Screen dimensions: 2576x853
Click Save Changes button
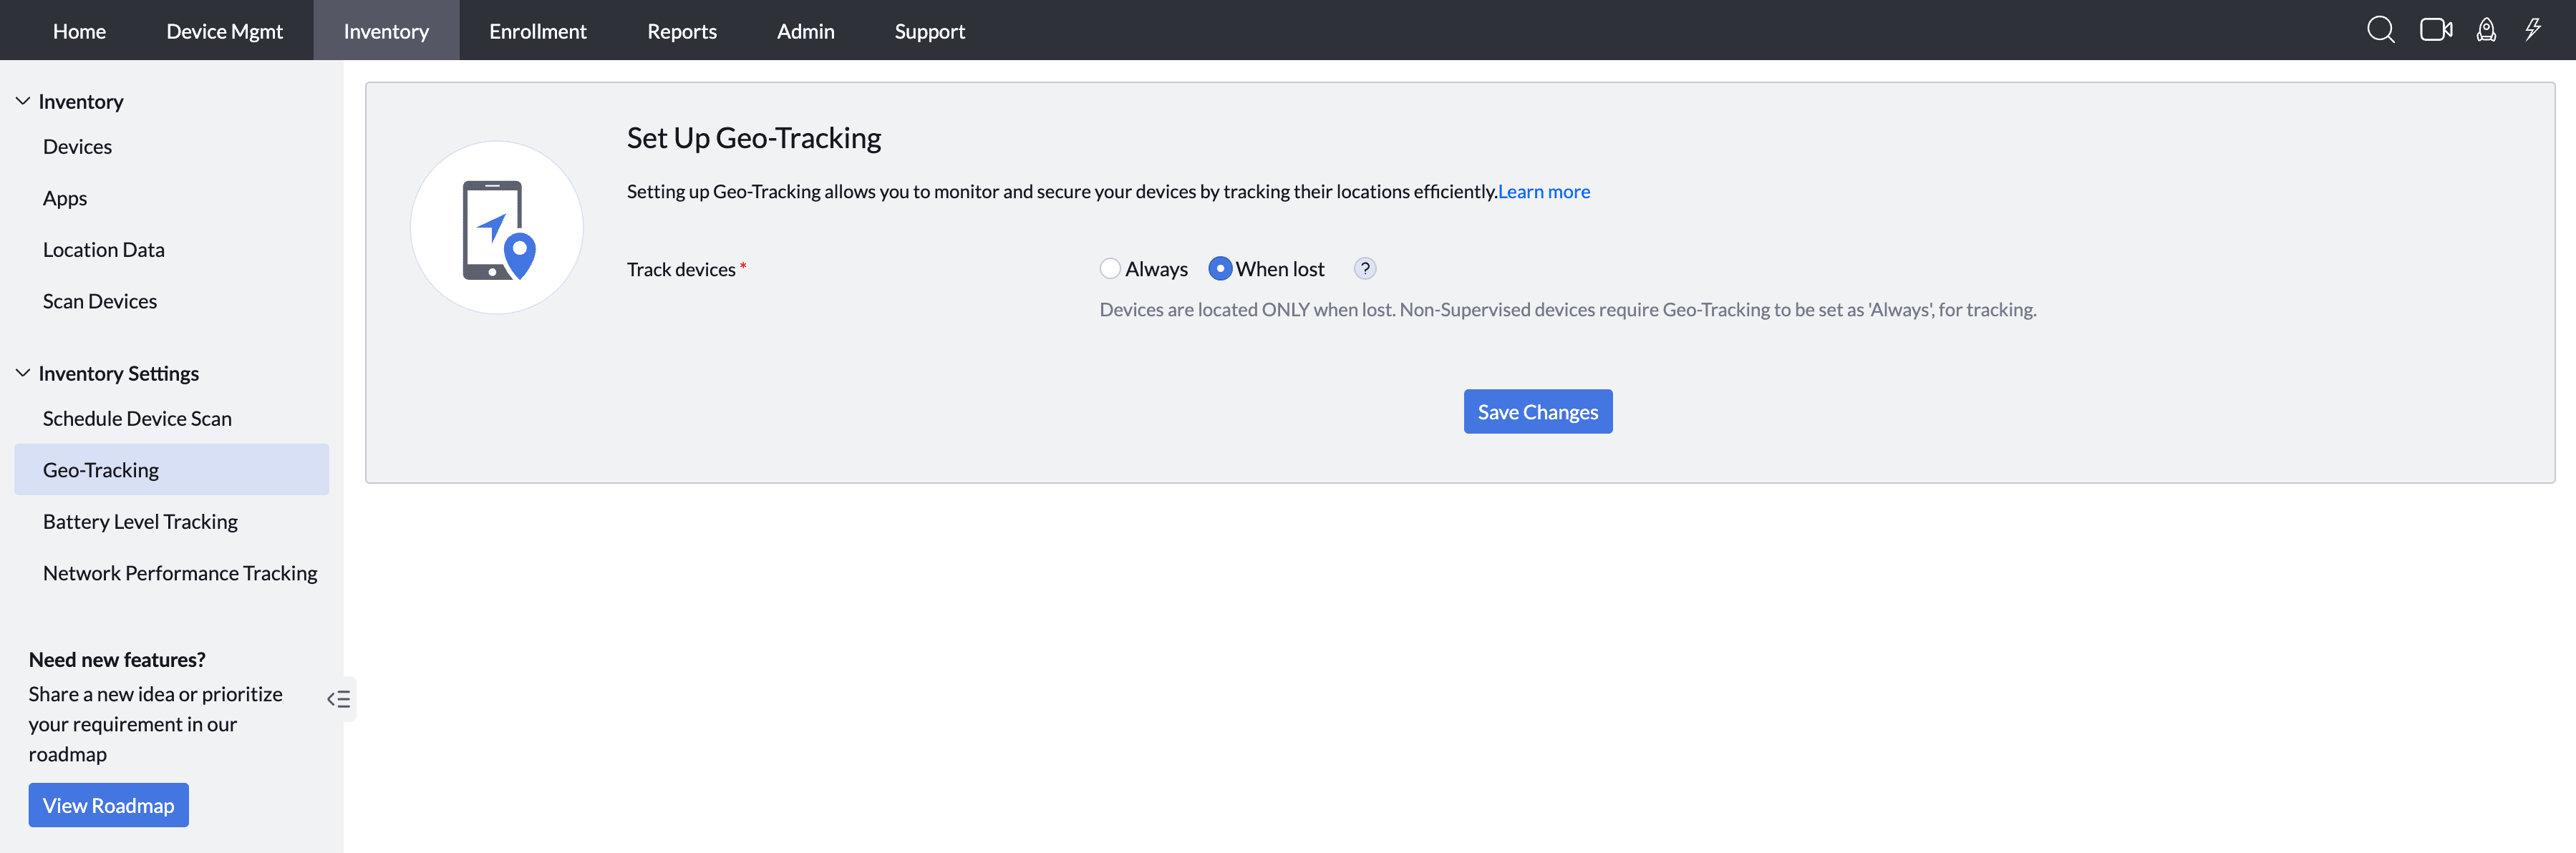click(1537, 412)
